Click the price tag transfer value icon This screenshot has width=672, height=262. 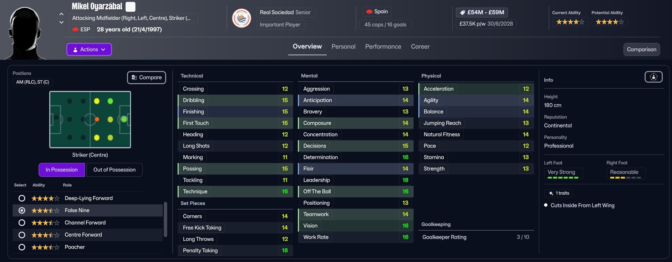click(x=462, y=12)
